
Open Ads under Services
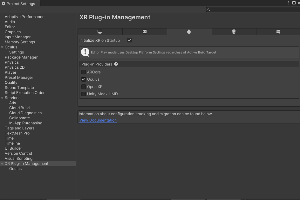pos(12,103)
